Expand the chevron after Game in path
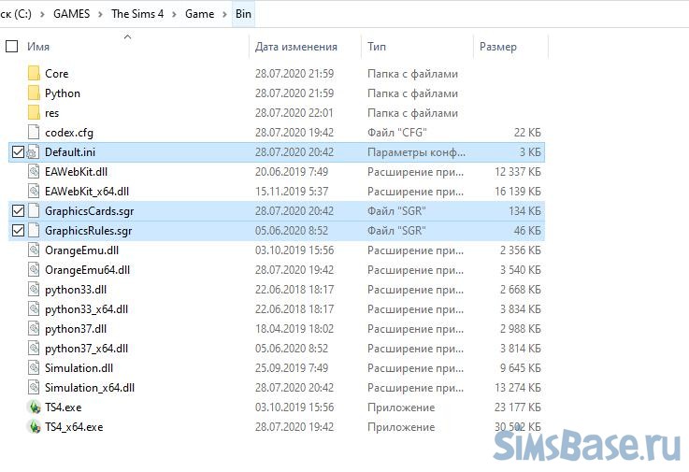This screenshot has width=689, height=472. (222, 14)
